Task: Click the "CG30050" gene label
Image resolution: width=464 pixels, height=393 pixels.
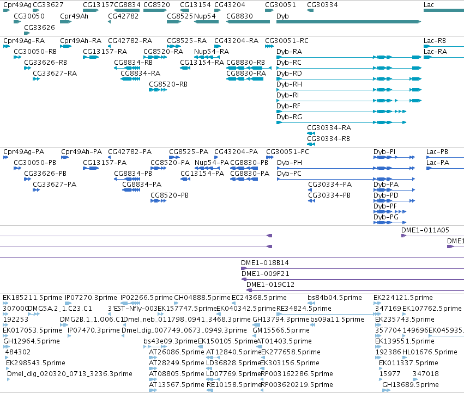Action: pyautogui.click(x=29, y=16)
